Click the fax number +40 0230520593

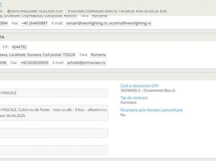click(x=34, y=63)
